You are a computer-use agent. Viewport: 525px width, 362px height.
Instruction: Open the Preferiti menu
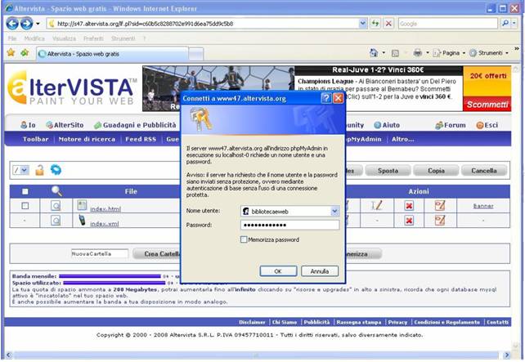click(x=93, y=38)
